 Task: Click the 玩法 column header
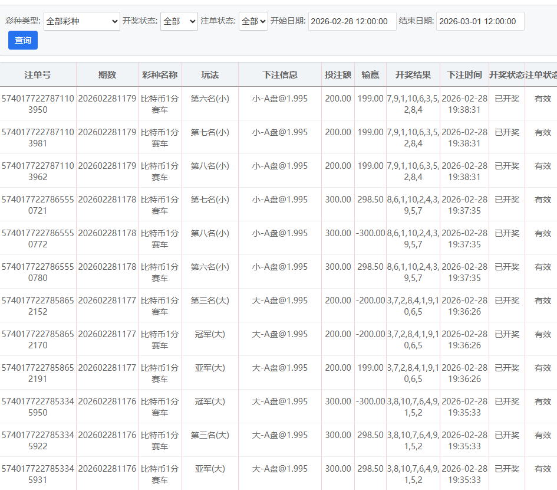point(210,75)
